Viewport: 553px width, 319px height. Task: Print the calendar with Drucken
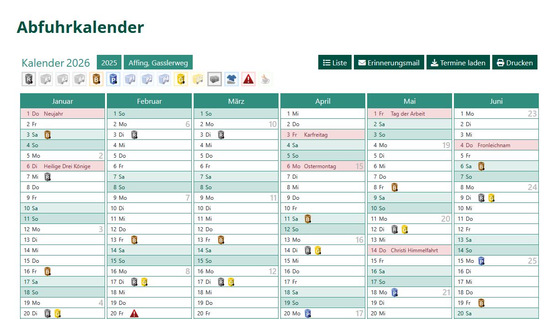pyautogui.click(x=515, y=63)
